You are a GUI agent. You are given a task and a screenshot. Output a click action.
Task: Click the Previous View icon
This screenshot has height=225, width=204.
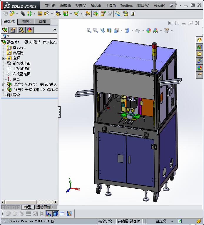(103, 30)
